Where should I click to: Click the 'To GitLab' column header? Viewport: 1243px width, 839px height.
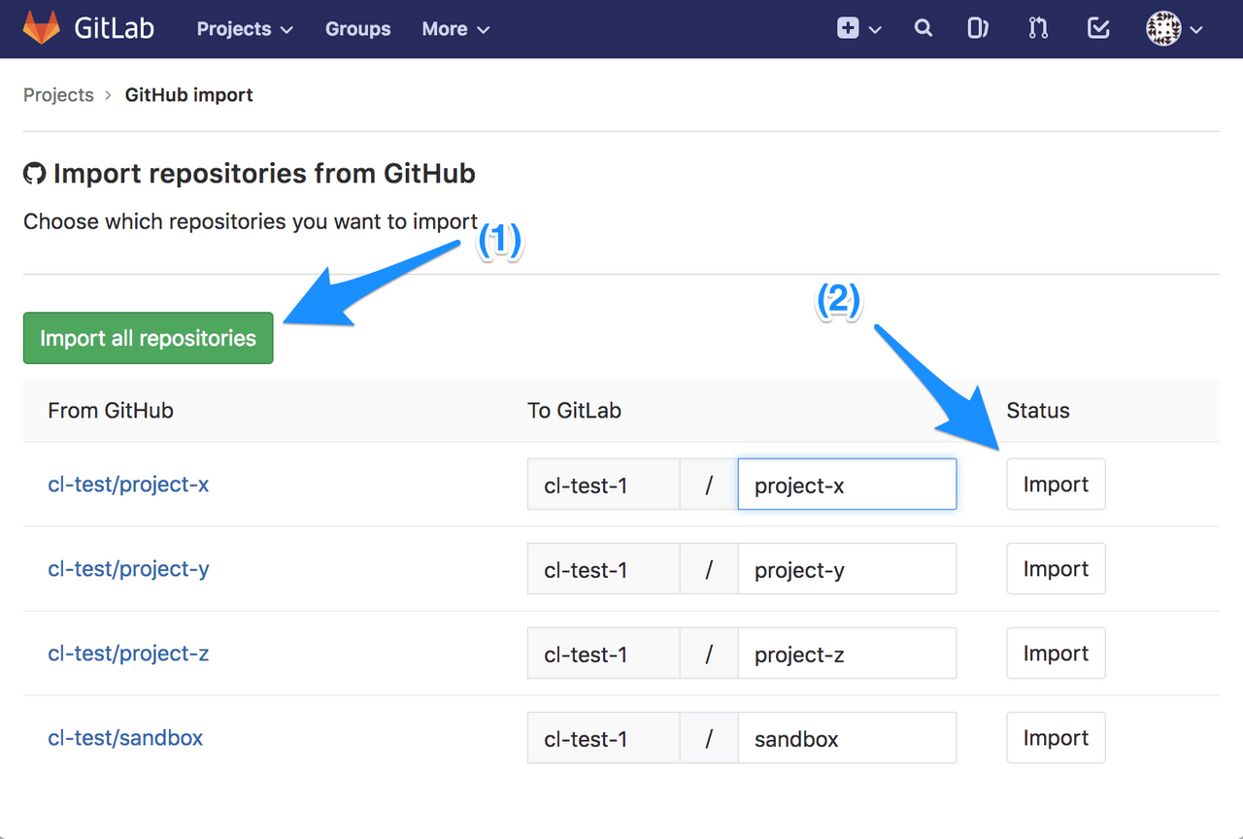click(574, 411)
